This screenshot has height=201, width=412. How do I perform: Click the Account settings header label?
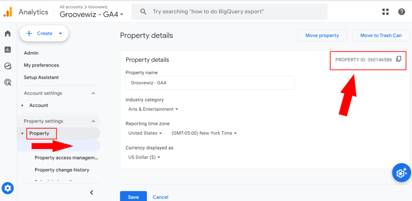pos(43,93)
